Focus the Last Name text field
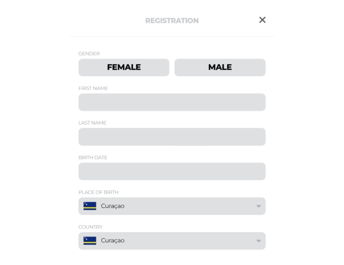344x265 pixels. 172,137
